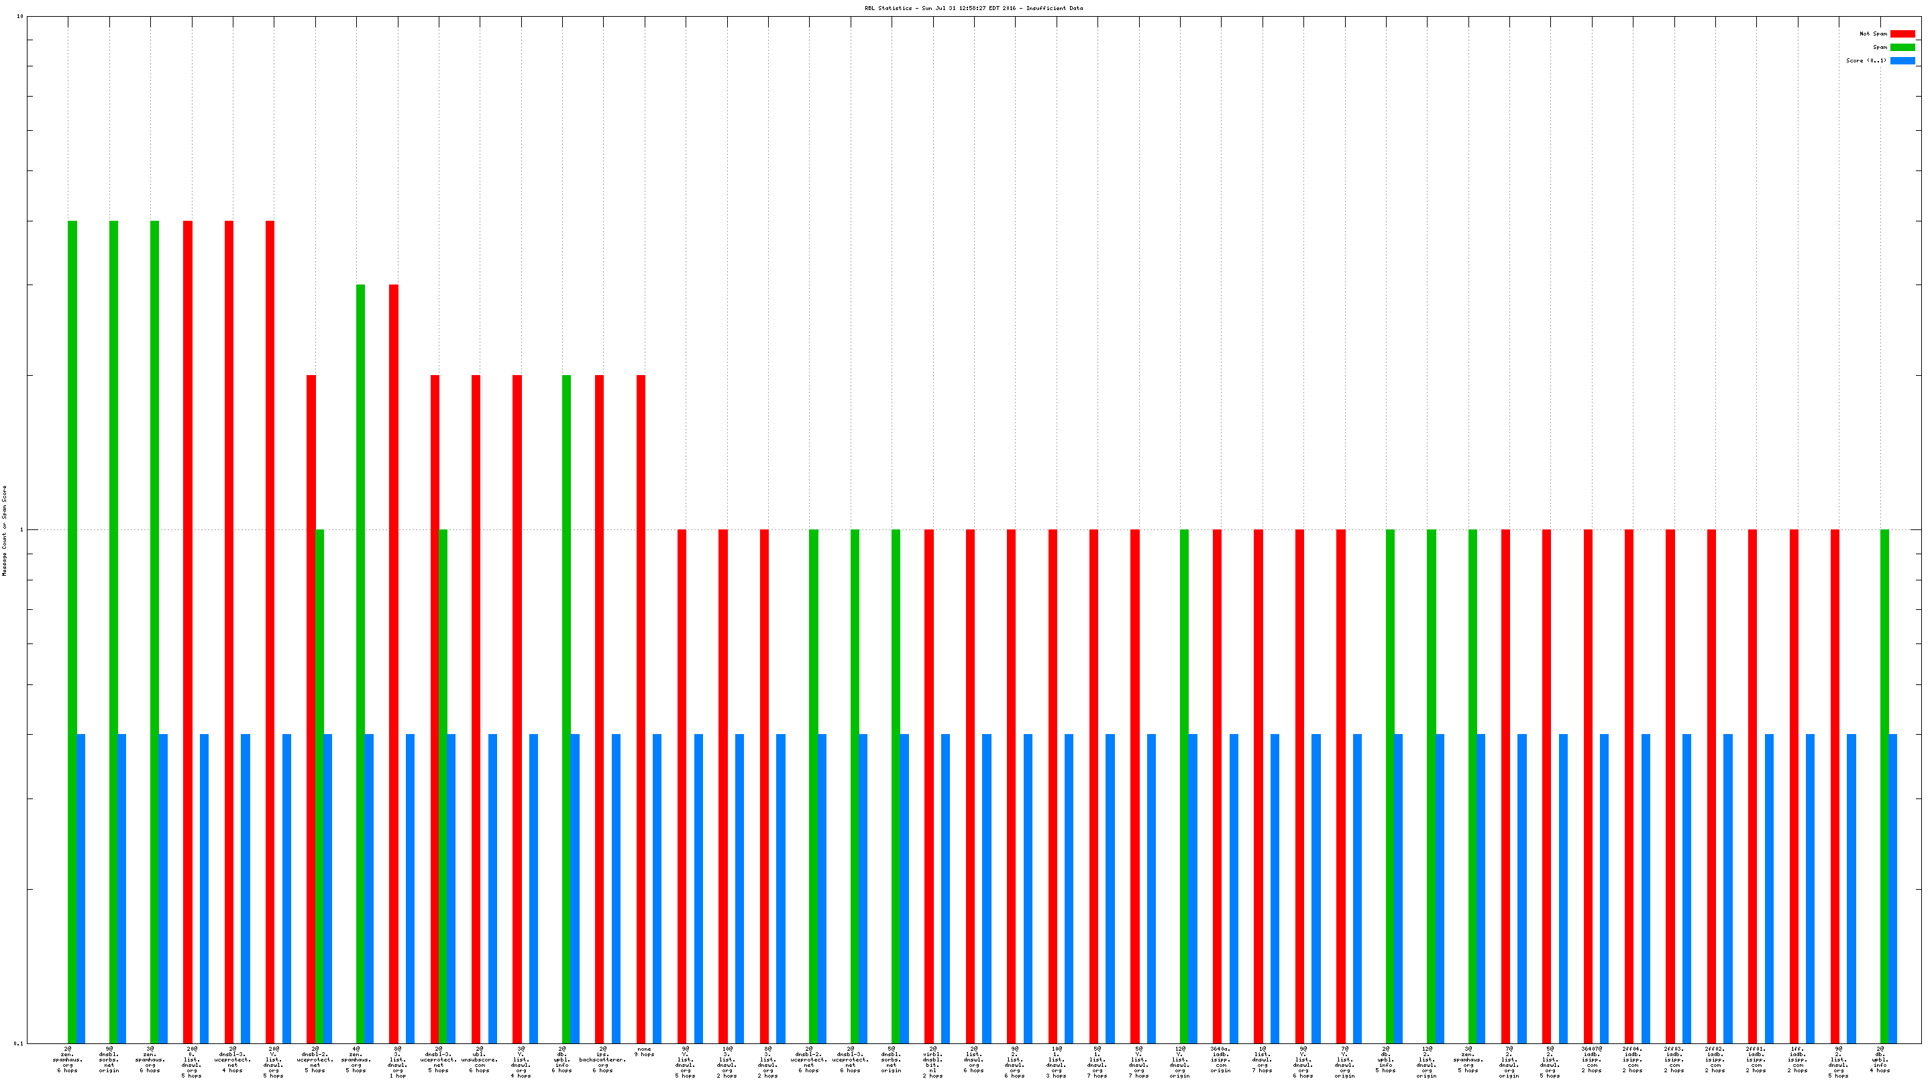This screenshot has width=1932, height=1087.
Task: Click the virbl.dnsbl.bit.nl x-axis label
Action: tap(932, 1062)
